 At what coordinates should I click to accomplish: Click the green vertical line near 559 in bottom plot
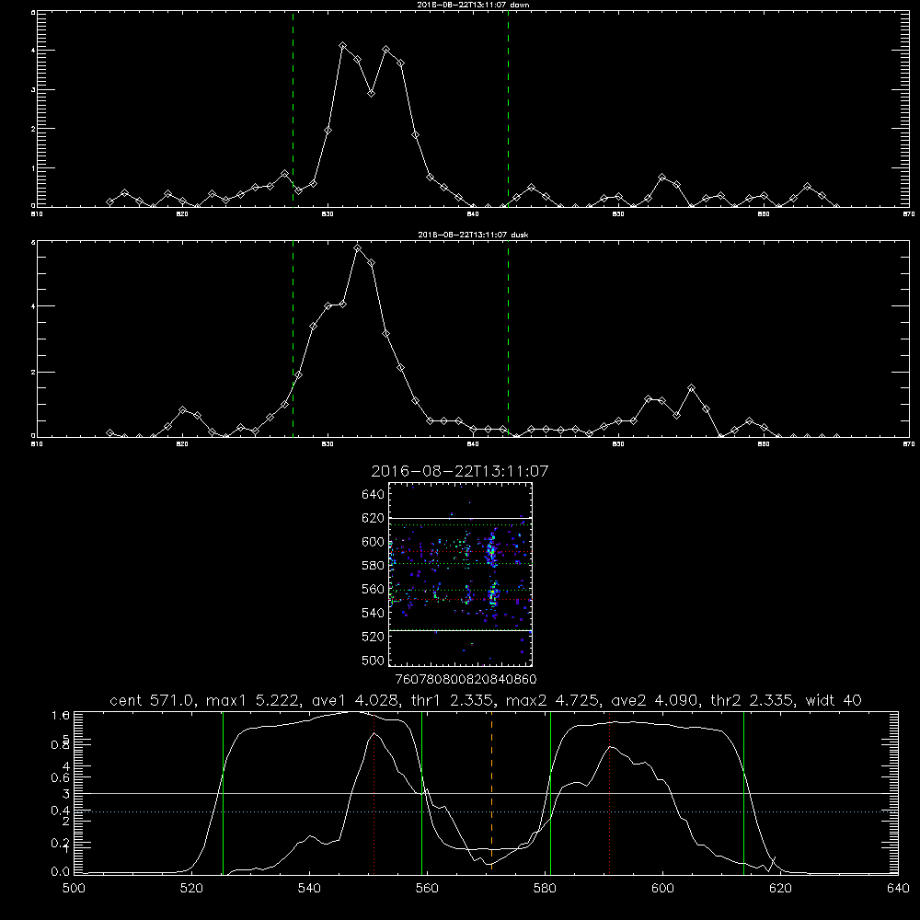pyautogui.click(x=422, y=792)
